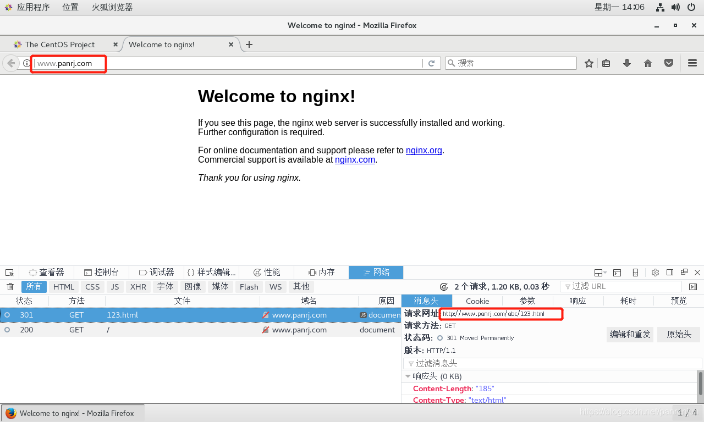704x422 pixels.
Task: Open a new browser tab
Action: point(249,45)
